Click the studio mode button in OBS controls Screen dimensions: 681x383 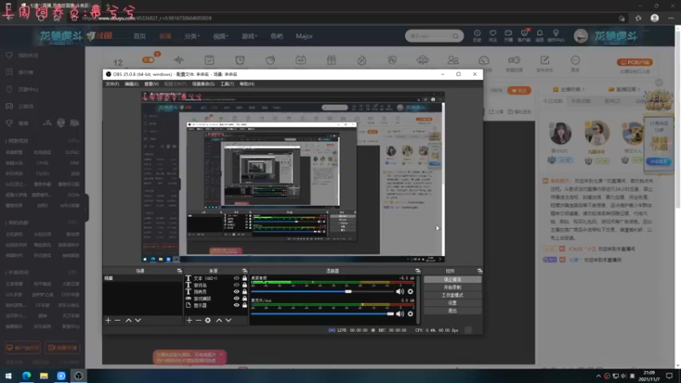[x=453, y=295]
